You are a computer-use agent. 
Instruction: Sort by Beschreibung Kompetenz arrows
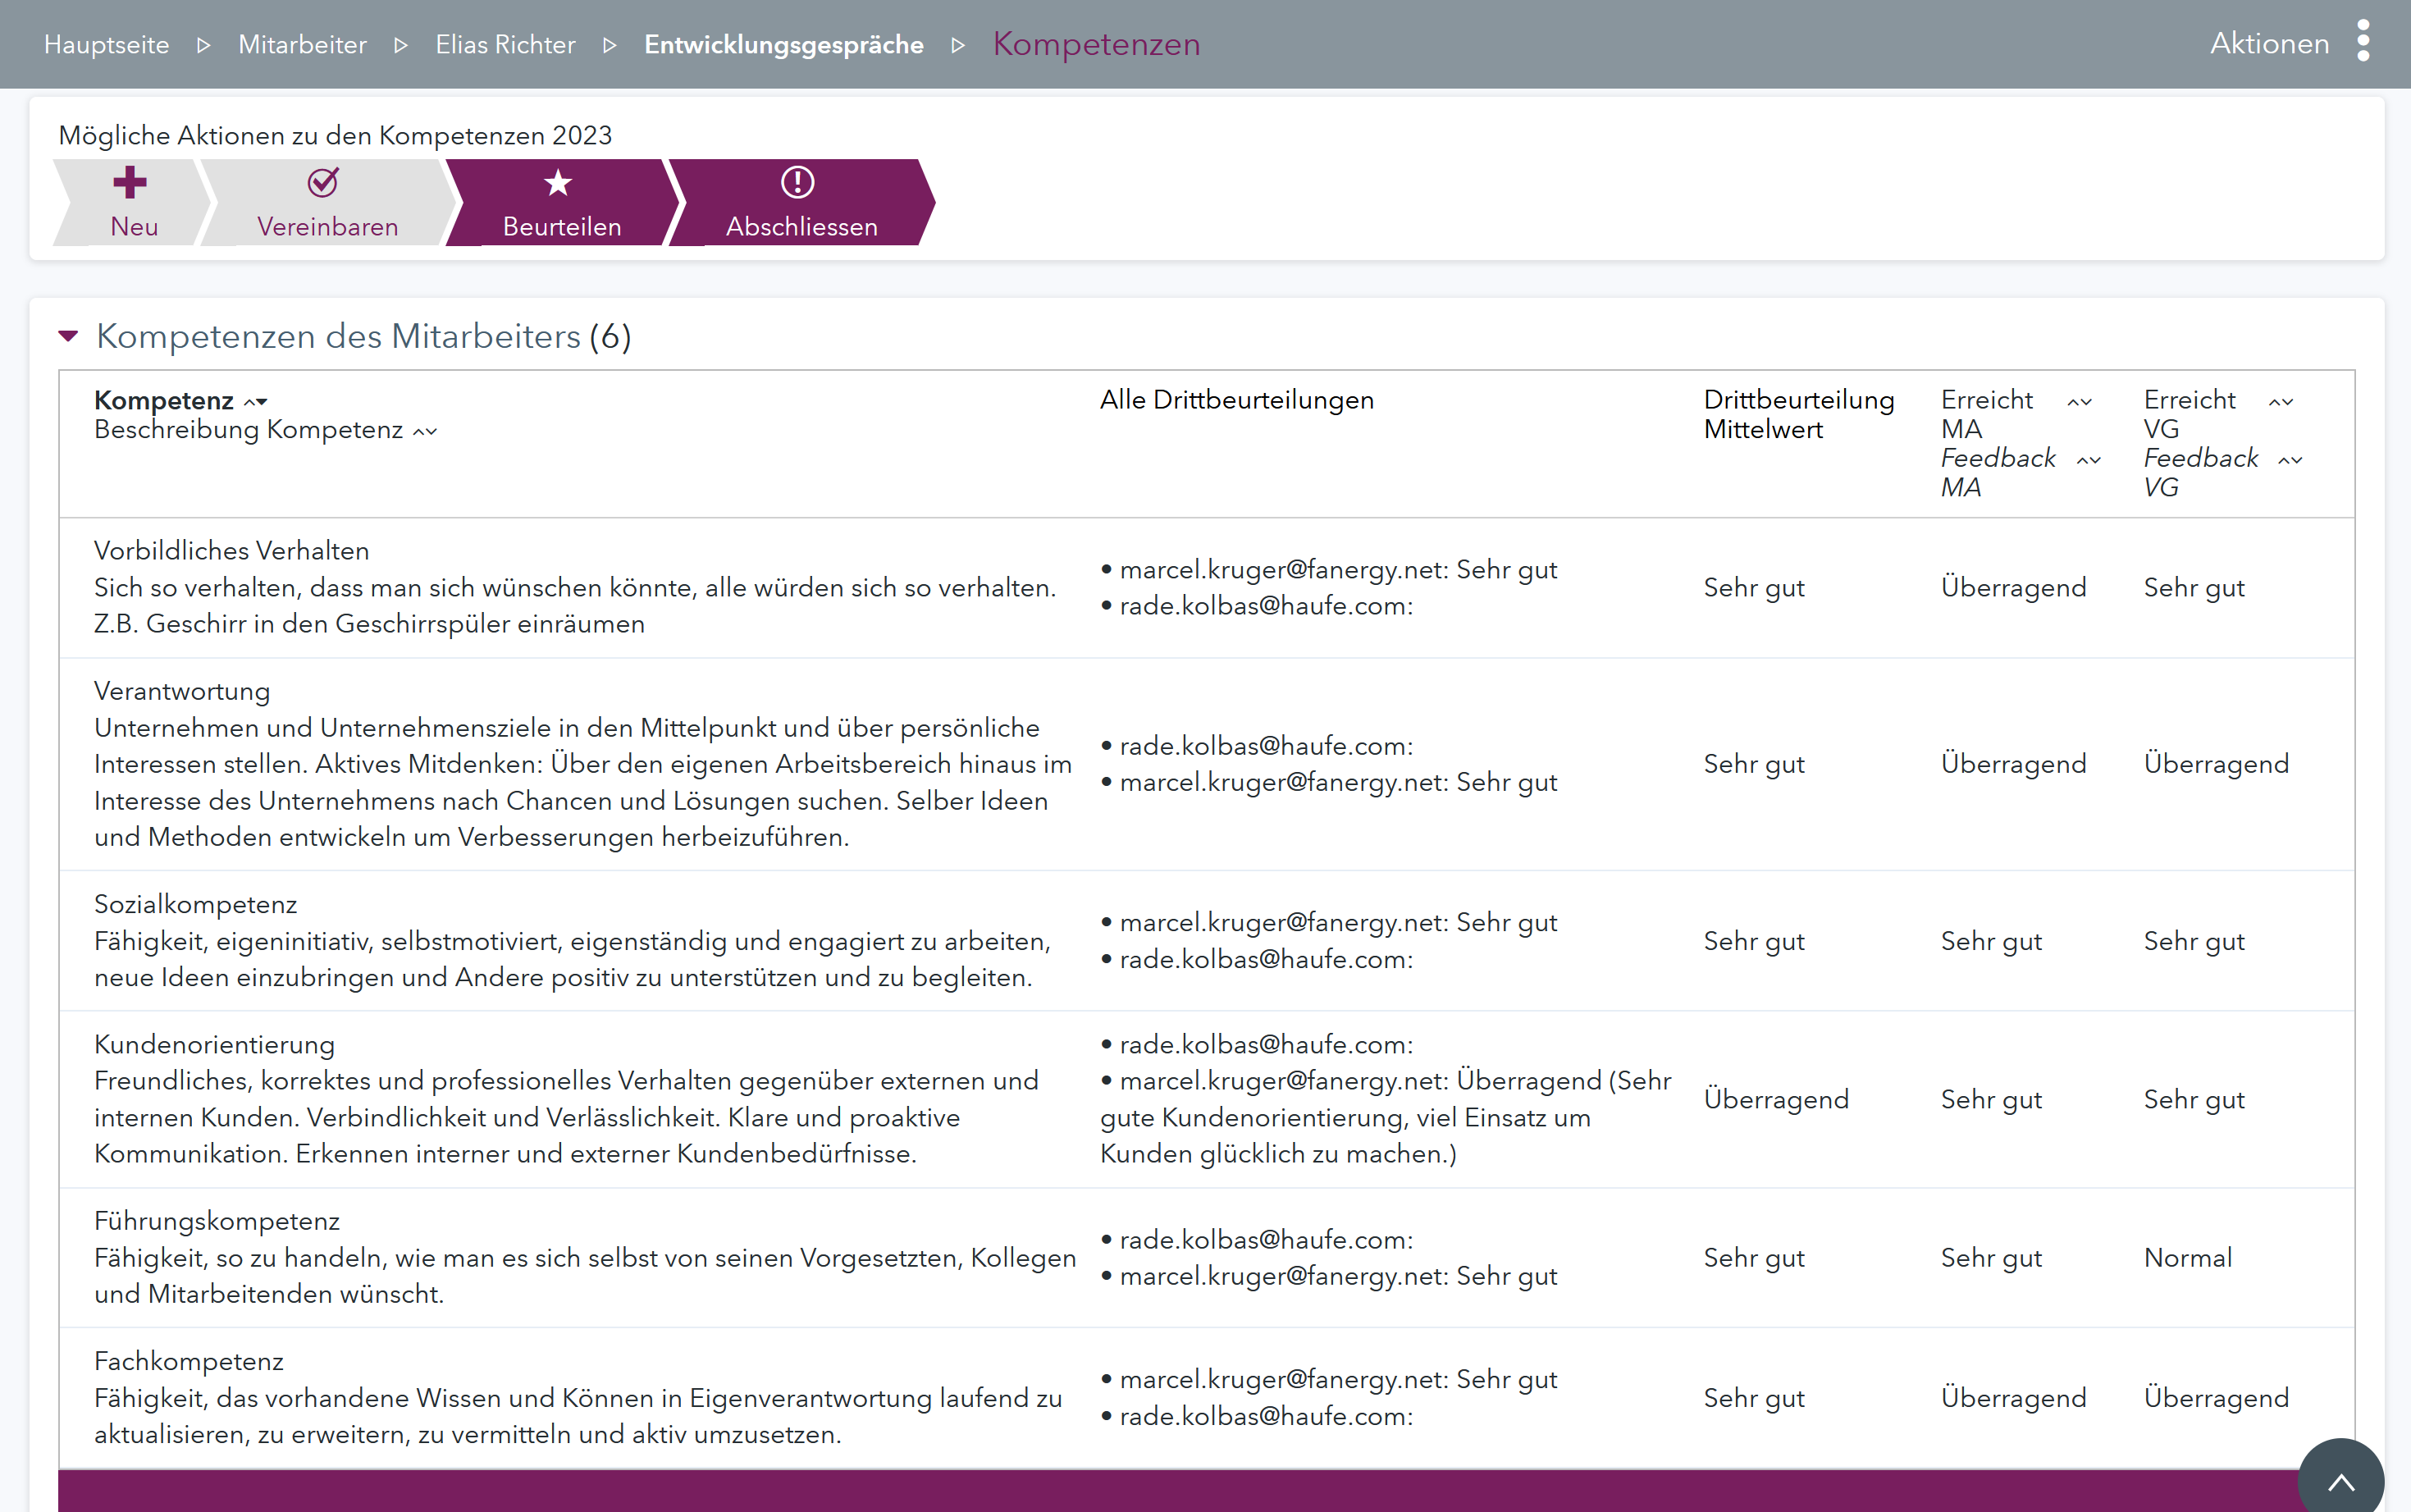pos(425,432)
